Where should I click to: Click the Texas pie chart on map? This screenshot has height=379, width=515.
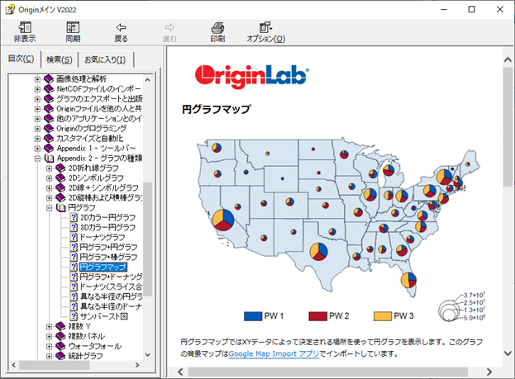point(318,252)
